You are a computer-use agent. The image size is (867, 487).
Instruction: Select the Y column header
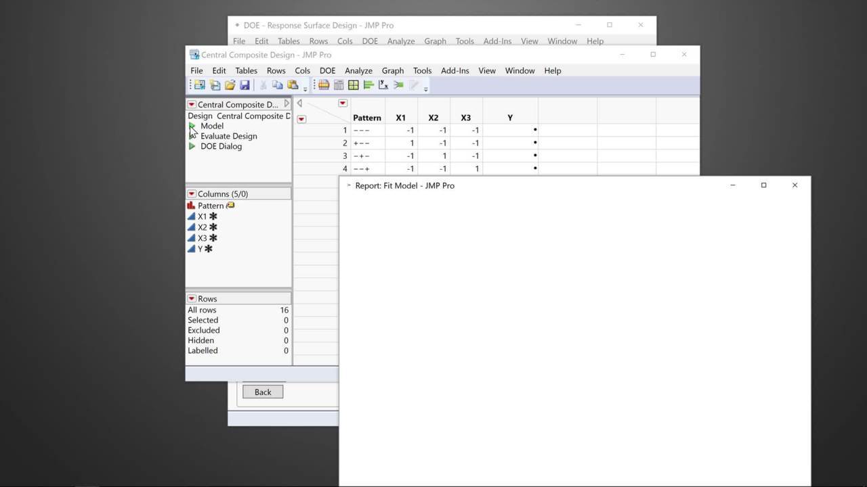(x=510, y=118)
